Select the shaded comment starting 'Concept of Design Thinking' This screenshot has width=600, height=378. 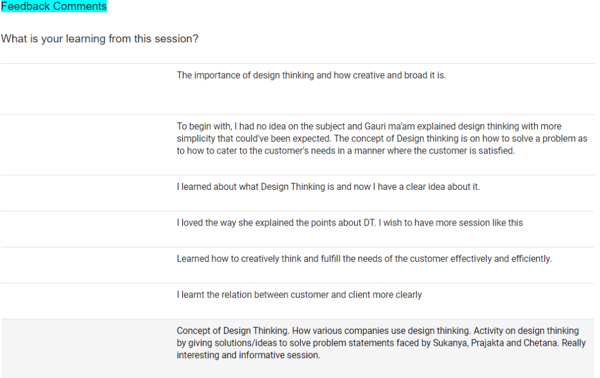(x=381, y=343)
